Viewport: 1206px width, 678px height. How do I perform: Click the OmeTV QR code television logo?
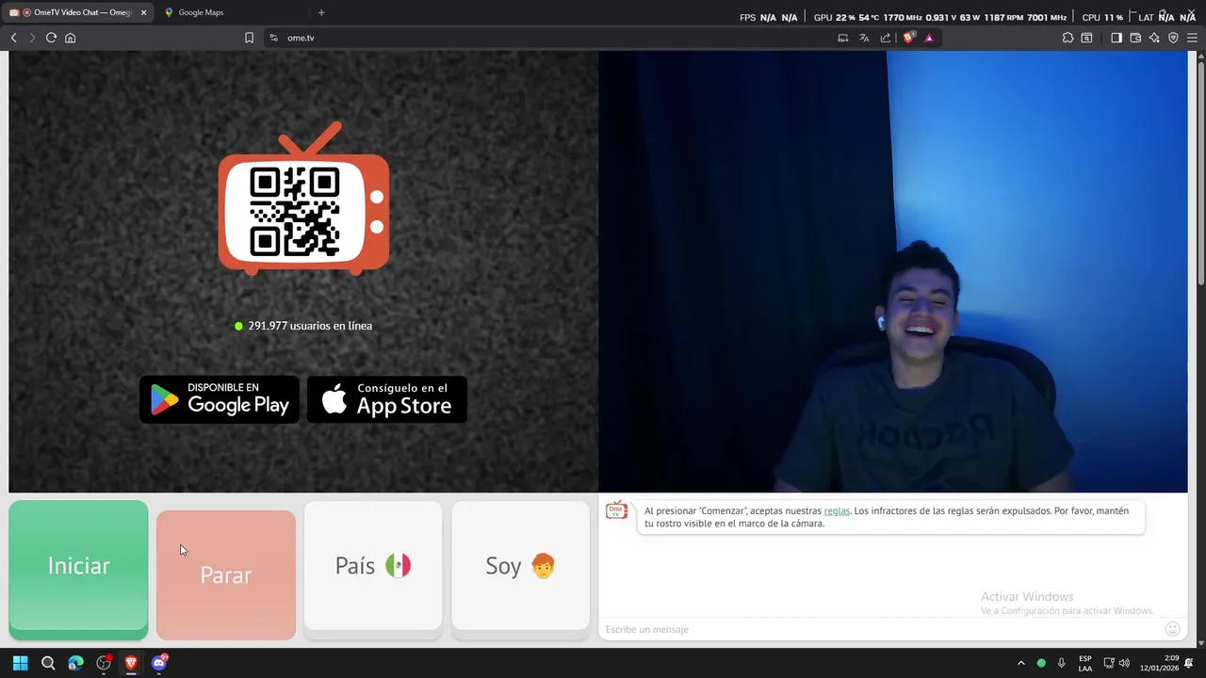303,199
